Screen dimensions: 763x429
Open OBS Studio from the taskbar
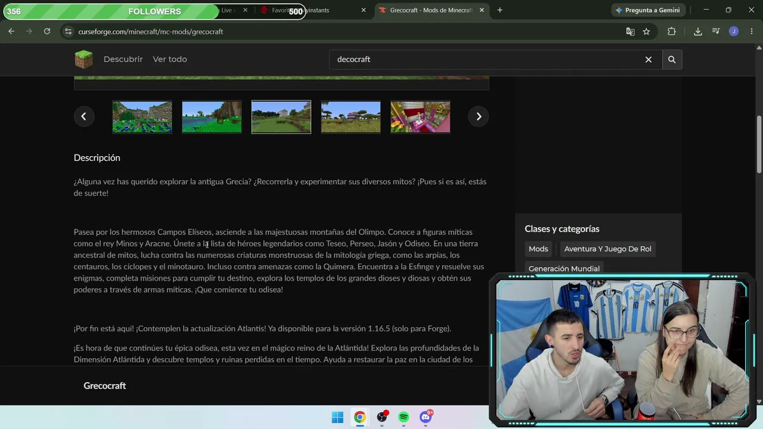[381, 417]
